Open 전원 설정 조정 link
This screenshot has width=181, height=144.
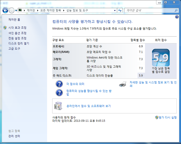tap(17, 38)
